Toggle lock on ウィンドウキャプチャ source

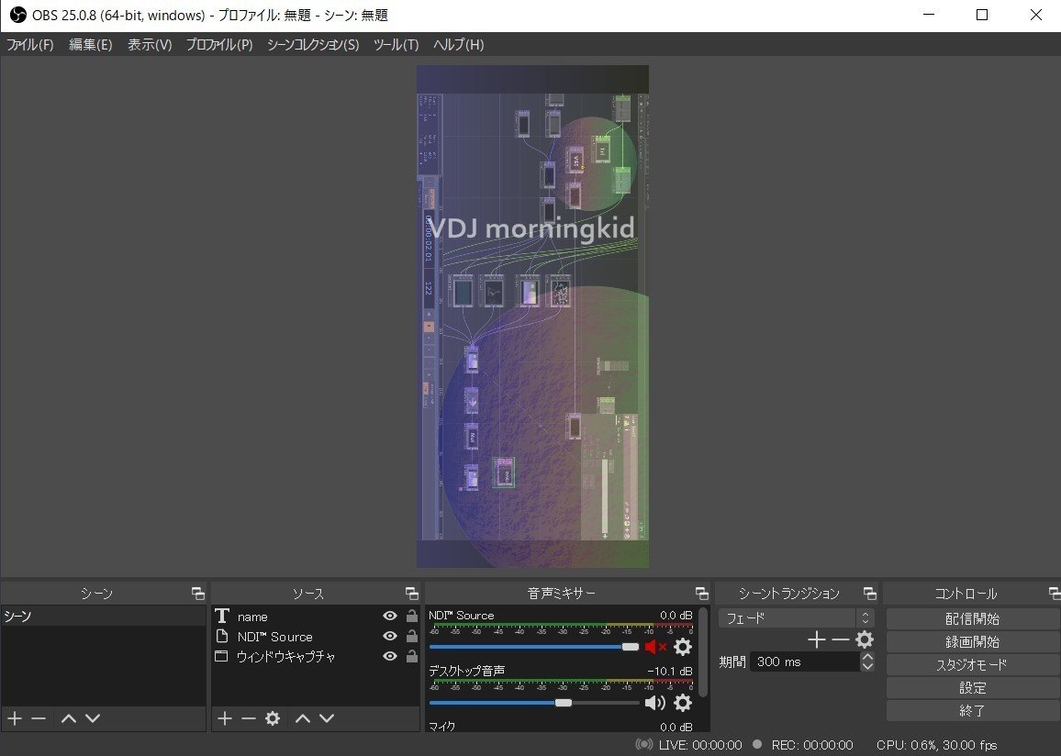(411, 656)
